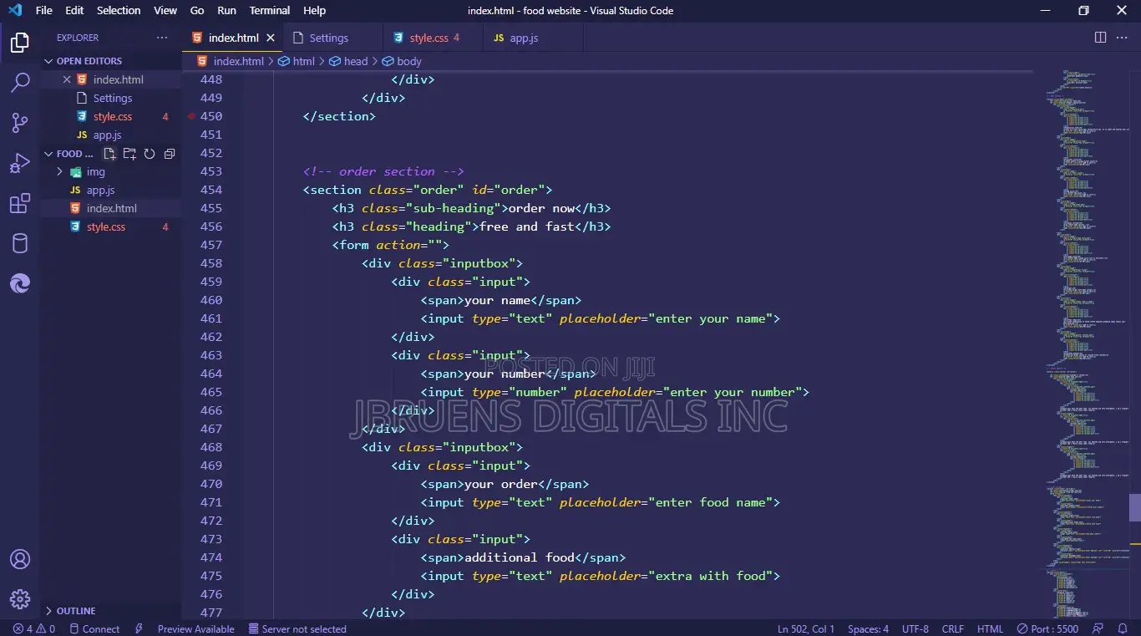Open the Explorer view in activity bar
Screen dimensions: 1141x636
pyautogui.click(x=20, y=43)
